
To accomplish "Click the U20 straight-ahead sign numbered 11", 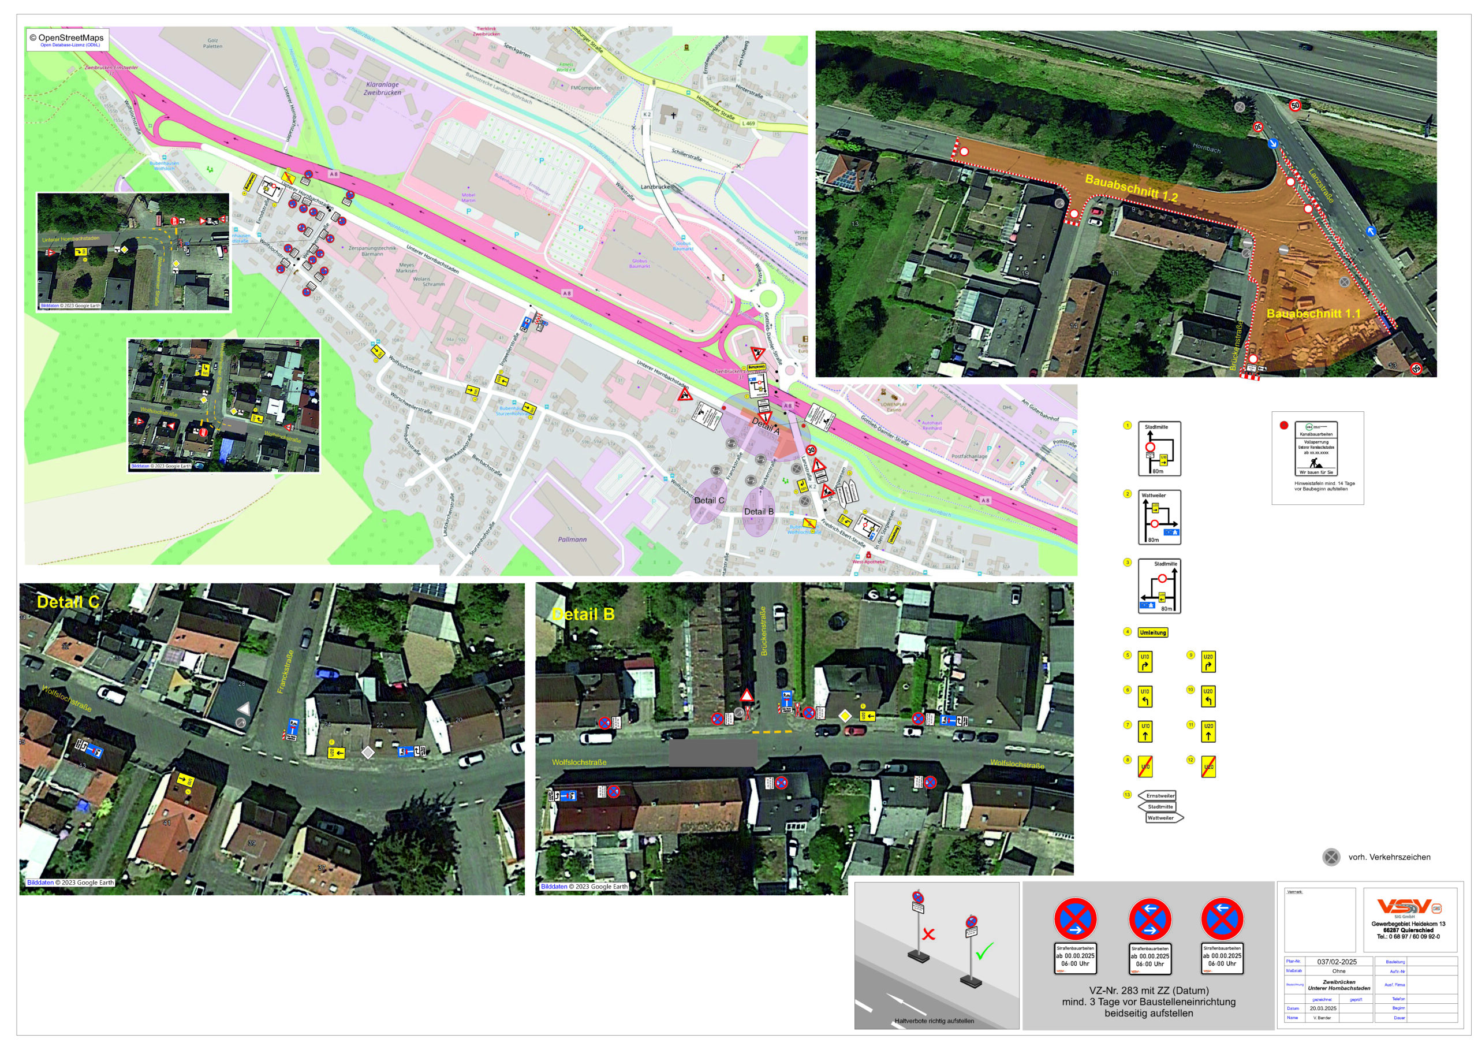I will (x=1208, y=732).
